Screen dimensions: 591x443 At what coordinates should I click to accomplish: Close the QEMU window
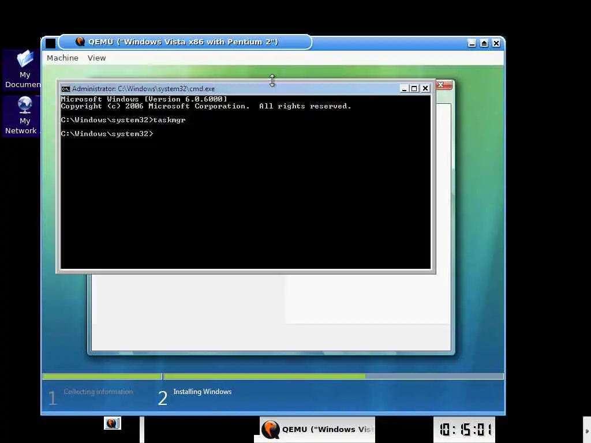click(x=496, y=43)
